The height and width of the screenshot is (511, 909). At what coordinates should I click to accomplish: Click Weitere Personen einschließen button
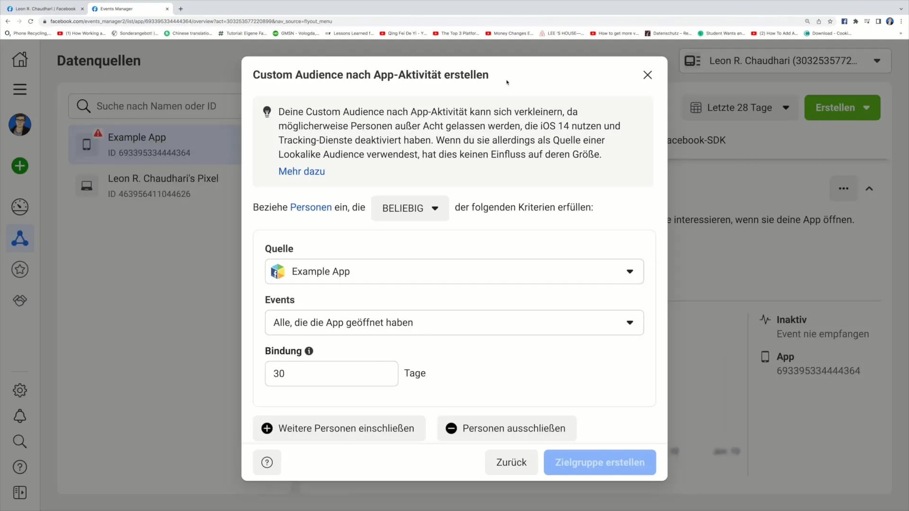pyautogui.click(x=339, y=428)
